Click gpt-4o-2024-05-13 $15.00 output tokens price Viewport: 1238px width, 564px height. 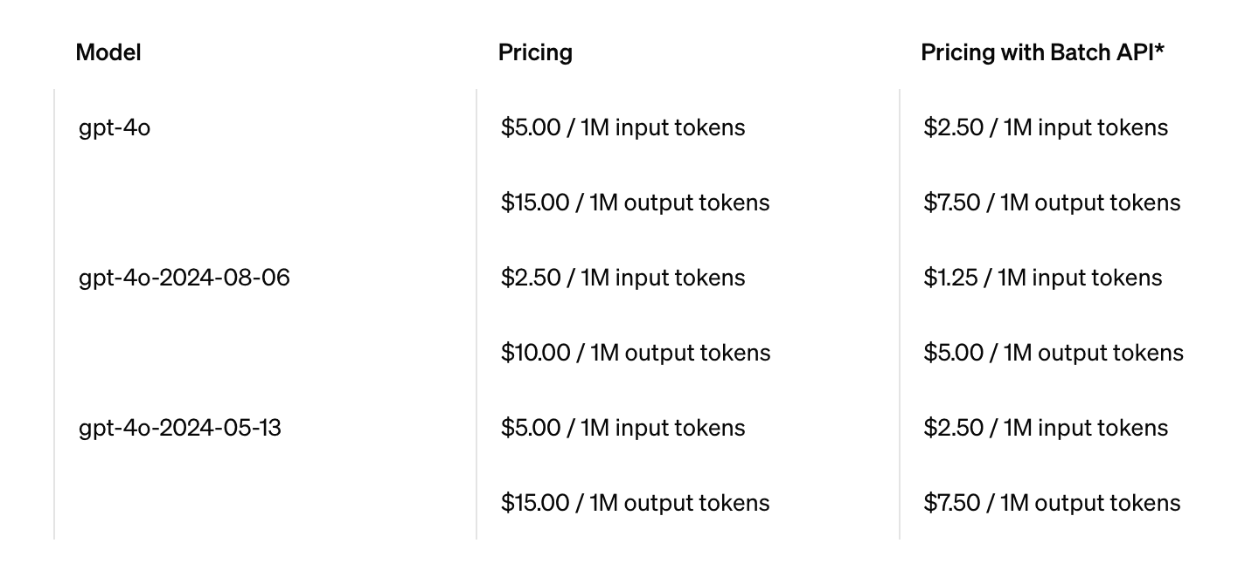[636, 503]
